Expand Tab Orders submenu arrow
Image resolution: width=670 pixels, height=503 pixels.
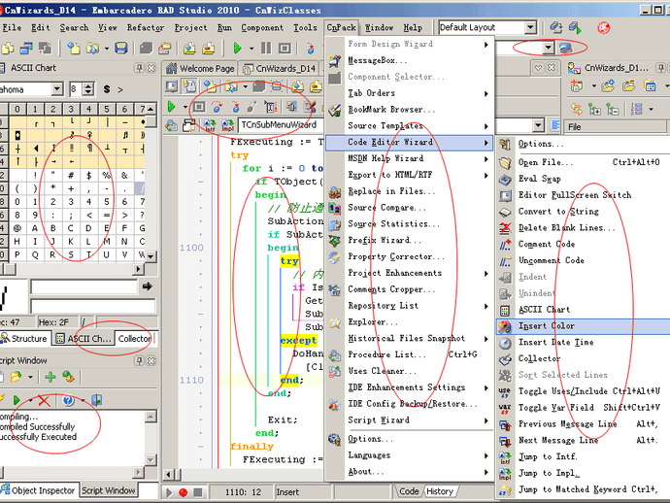(x=486, y=93)
